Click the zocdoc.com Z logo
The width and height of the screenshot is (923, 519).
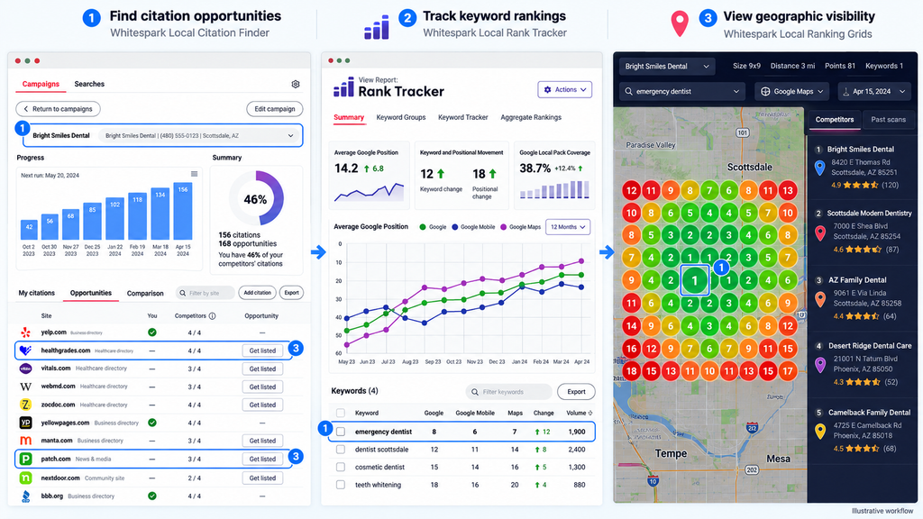click(x=25, y=405)
